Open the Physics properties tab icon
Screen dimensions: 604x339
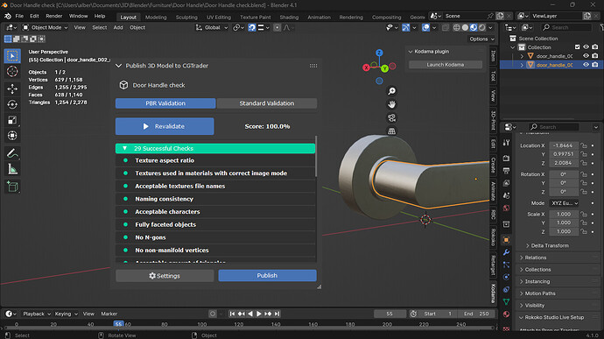point(507,277)
